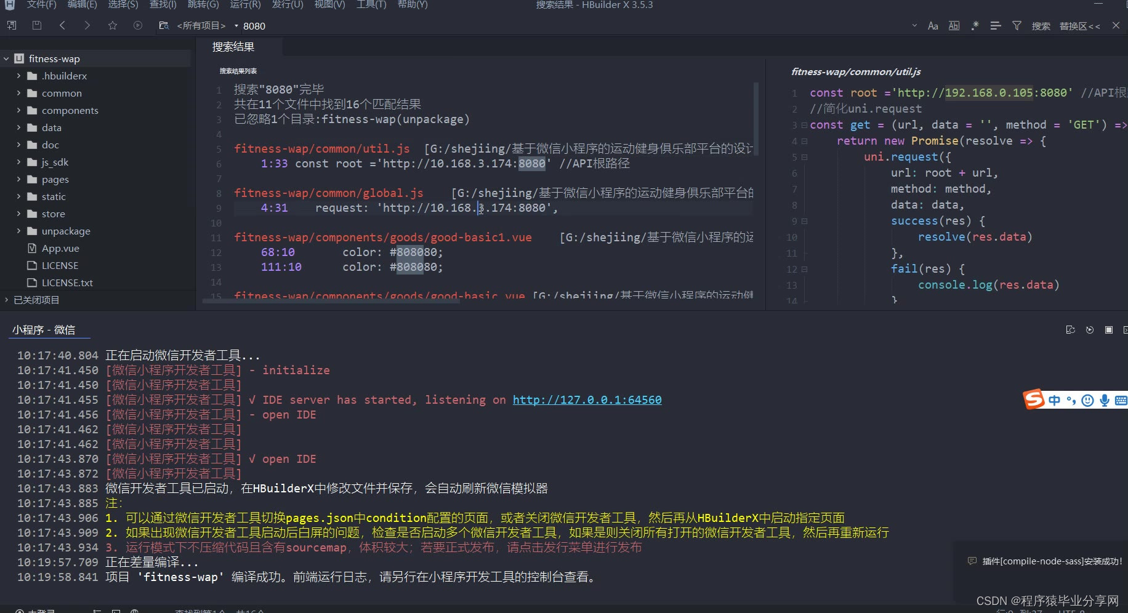Screen dimensions: 1128x613
Task: Select the store folder
Action: (53, 214)
